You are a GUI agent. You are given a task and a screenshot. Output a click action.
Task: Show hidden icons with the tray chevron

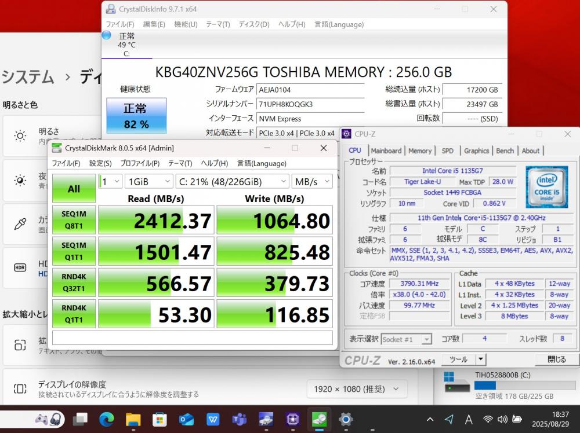tap(430, 419)
